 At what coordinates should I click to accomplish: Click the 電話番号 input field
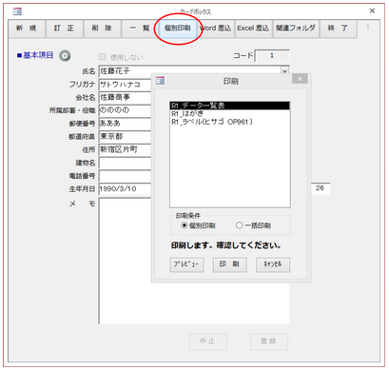tap(126, 176)
